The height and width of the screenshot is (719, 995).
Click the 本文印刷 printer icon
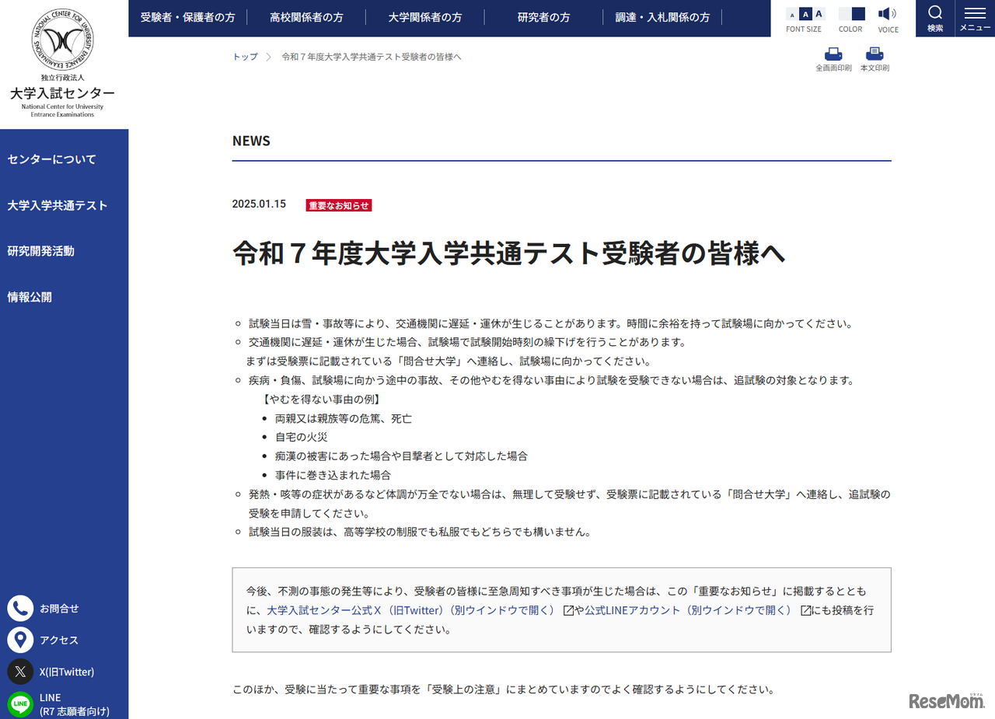coord(874,53)
